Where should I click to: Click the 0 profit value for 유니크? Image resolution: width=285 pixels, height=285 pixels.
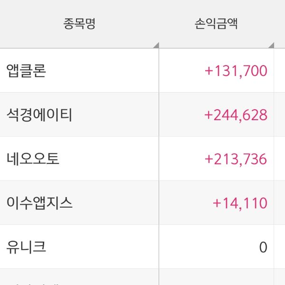[x=263, y=247]
